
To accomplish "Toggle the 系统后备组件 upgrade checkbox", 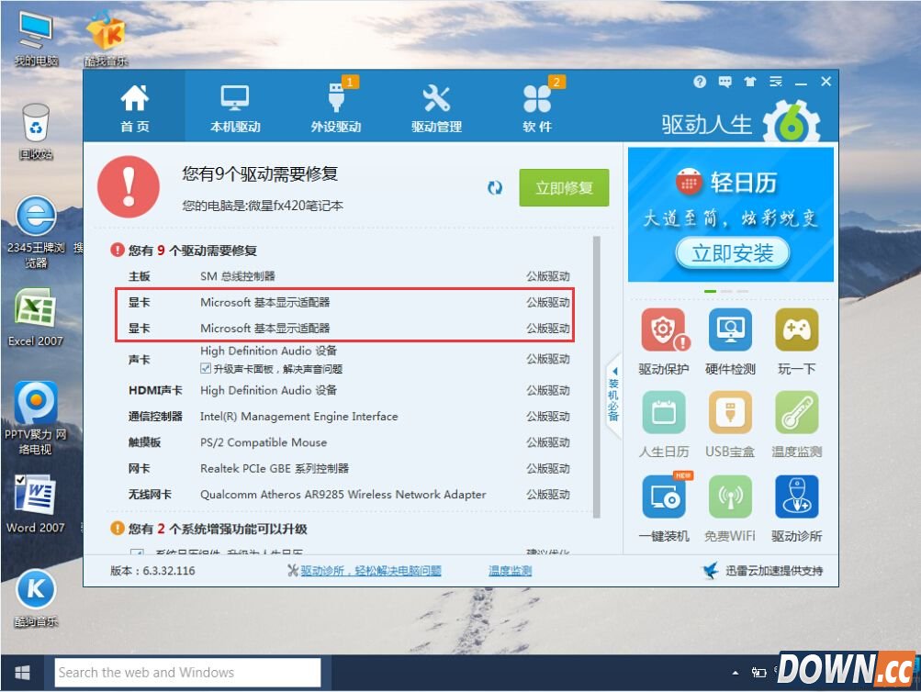I will [138, 550].
